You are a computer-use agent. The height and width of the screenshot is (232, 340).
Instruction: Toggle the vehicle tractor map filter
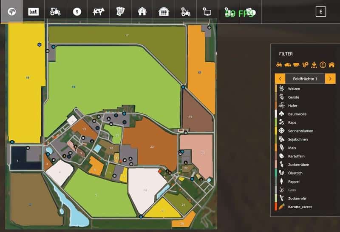(x=279, y=65)
